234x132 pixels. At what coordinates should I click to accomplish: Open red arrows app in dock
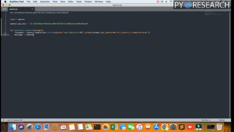[190, 127]
